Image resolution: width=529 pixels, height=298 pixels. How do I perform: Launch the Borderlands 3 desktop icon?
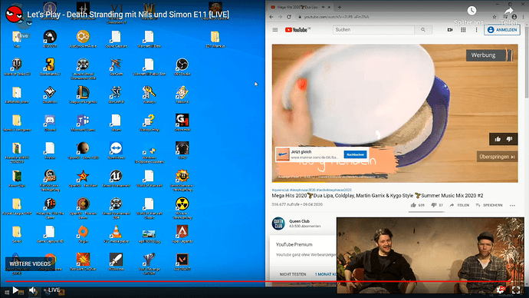(x=50, y=65)
